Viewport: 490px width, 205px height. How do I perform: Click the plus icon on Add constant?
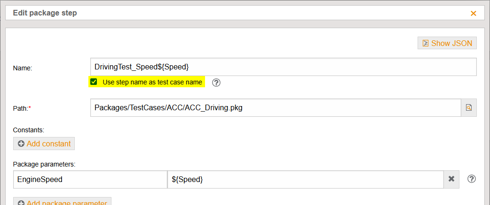(x=21, y=144)
